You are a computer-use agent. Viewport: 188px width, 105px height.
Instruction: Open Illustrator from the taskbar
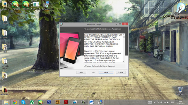point(58,102)
